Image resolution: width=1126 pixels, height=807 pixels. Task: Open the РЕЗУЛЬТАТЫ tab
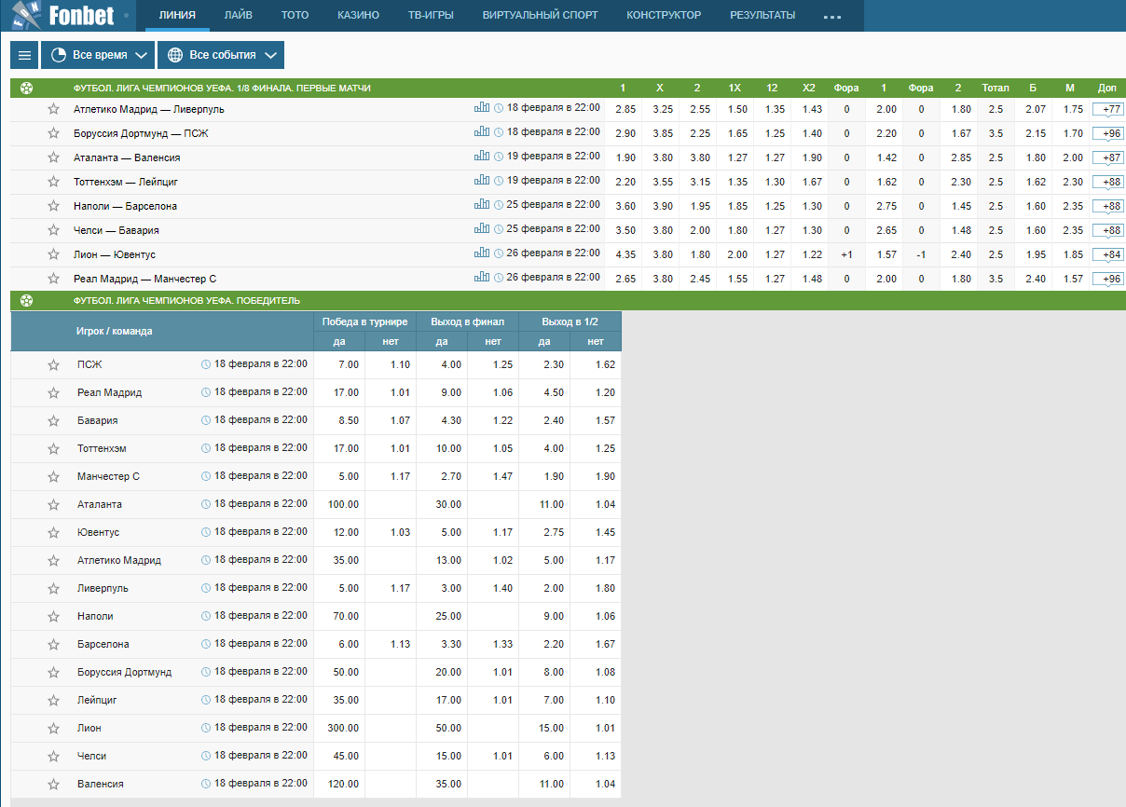[x=762, y=15]
